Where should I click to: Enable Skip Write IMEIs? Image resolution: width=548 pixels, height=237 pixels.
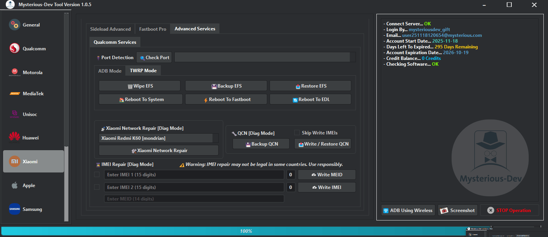297,133
